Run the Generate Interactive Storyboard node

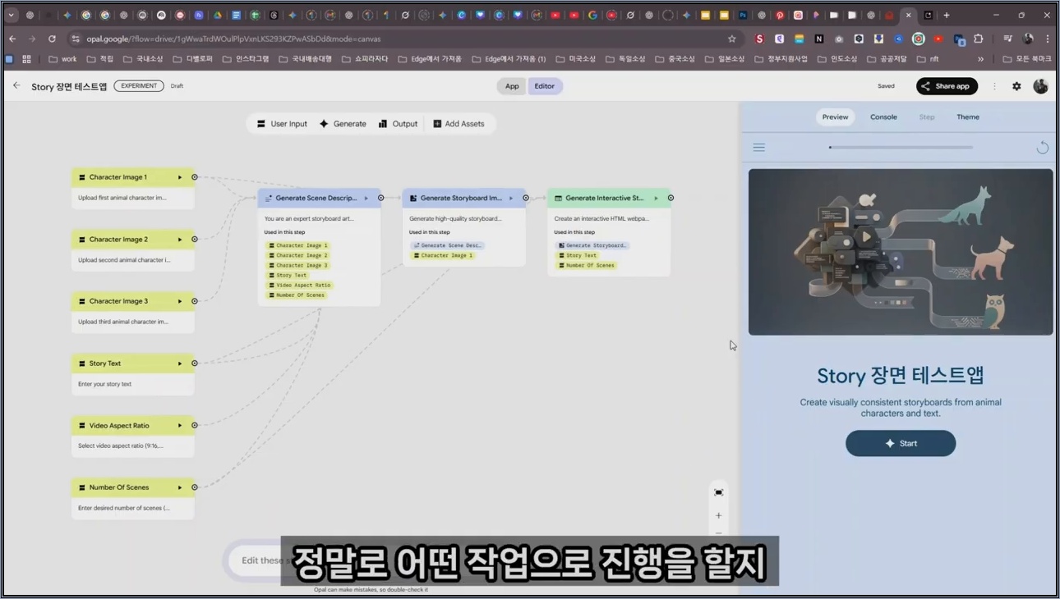click(656, 198)
